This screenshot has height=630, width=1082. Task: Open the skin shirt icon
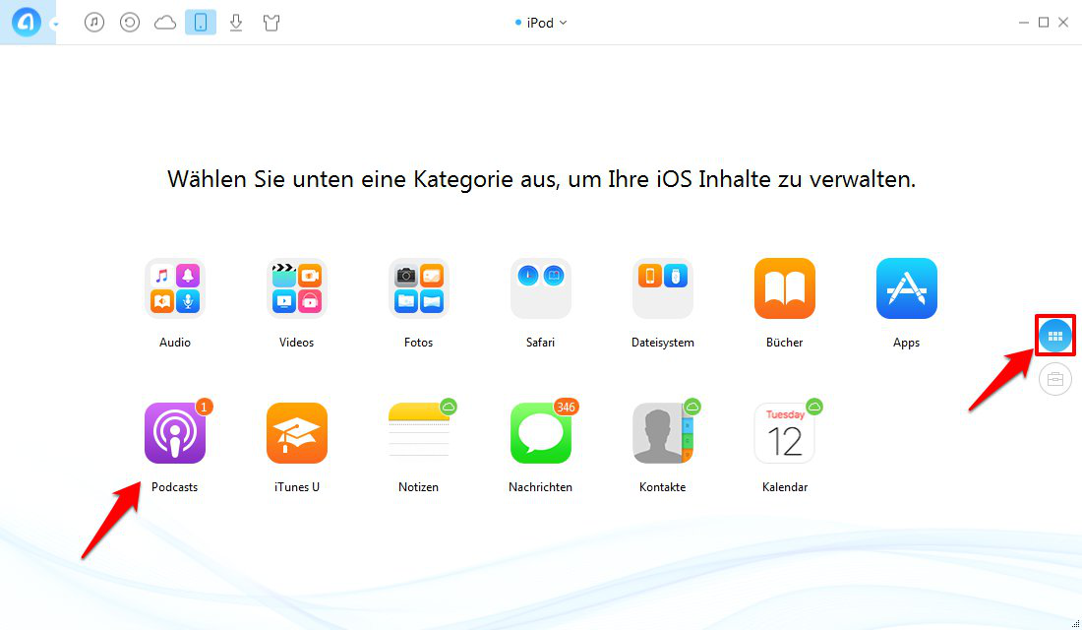(271, 23)
